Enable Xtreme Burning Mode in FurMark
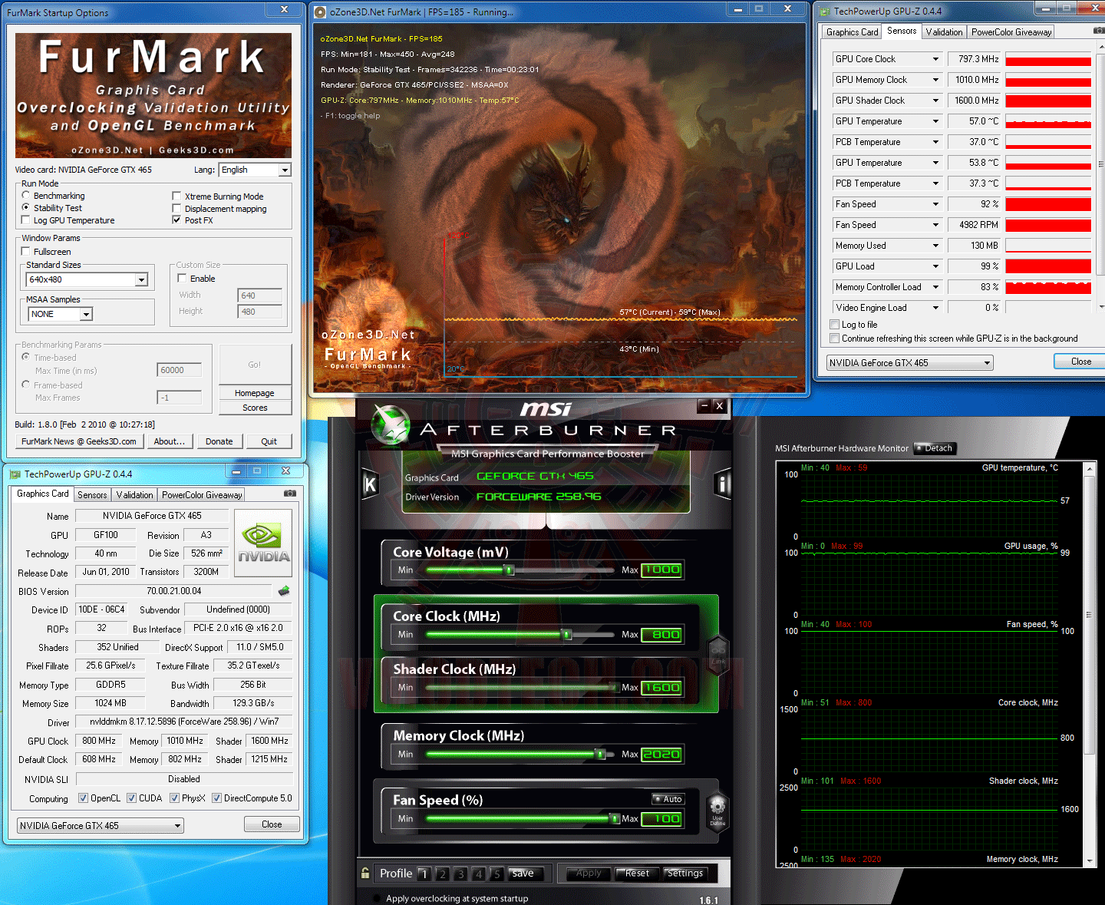This screenshot has width=1105, height=905. click(176, 197)
